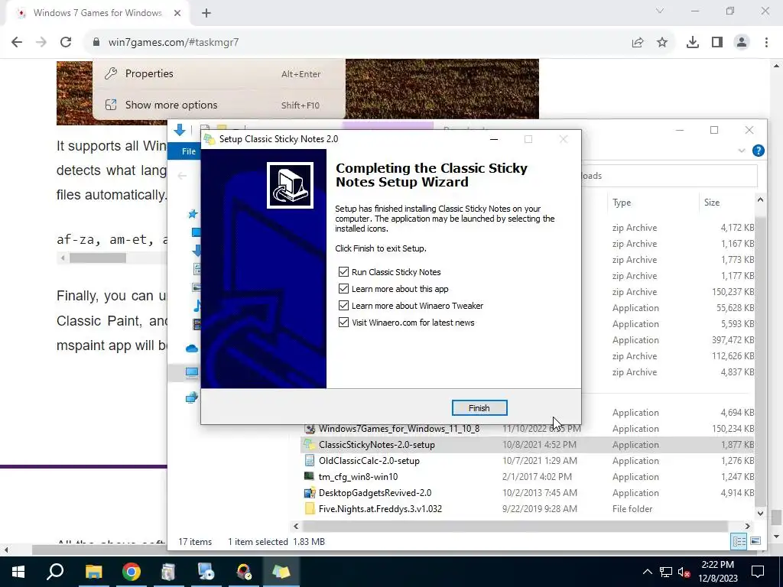Viewport: 783px width, 587px height.
Task: Select Windows7Games_for_Windows_11_10_8 file
Action: pyautogui.click(x=399, y=429)
